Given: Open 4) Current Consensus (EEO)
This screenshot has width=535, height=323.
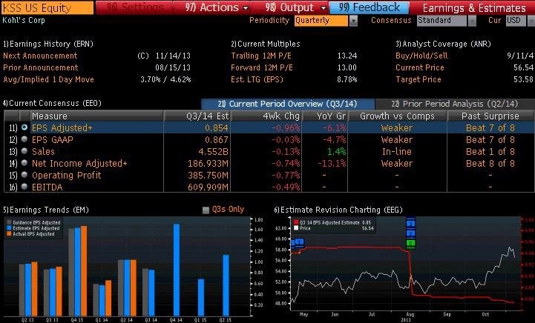Looking at the screenshot, I should [52, 103].
